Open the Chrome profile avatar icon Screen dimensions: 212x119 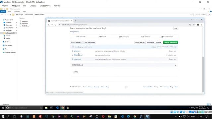click(x=198, y=25)
